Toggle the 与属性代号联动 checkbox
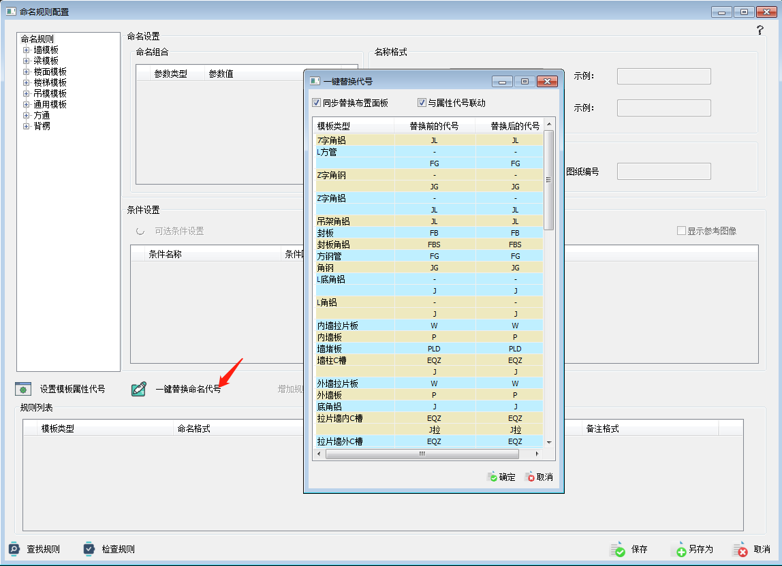782x566 pixels. [422, 103]
